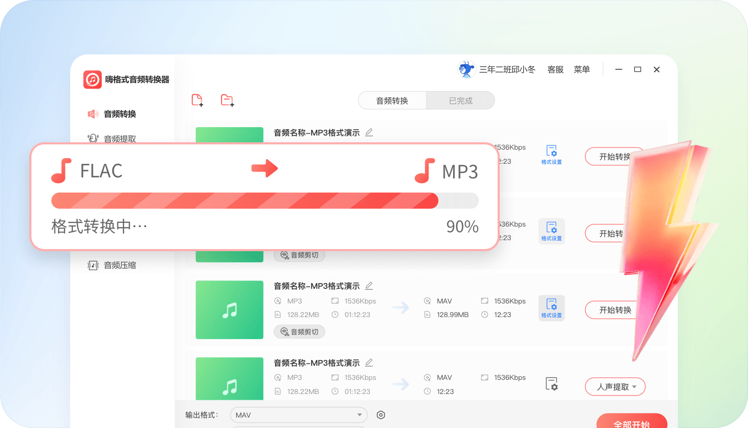
Task: Click the edit pencil in the 128.99MB row
Action: tap(369, 286)
